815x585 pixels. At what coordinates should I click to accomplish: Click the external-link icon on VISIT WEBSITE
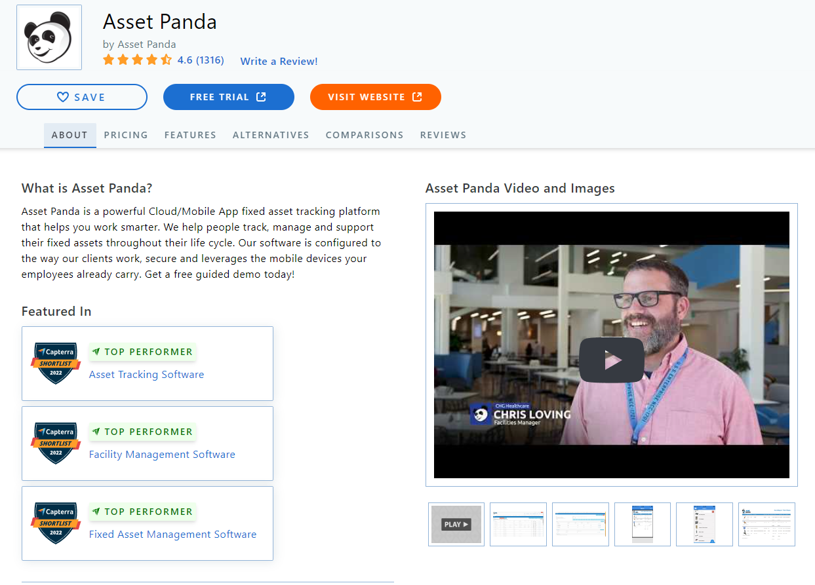pyautogui.click(x=417, y=97)
